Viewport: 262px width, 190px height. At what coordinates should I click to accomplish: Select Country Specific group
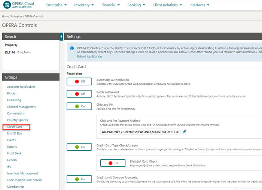point(18,120)
